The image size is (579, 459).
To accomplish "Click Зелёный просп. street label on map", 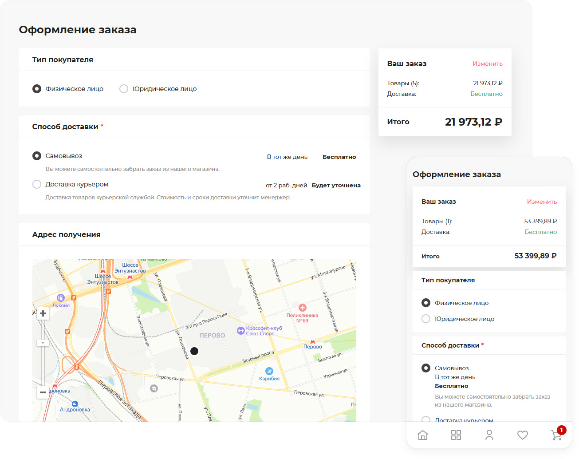I will (x=259, y=357).
